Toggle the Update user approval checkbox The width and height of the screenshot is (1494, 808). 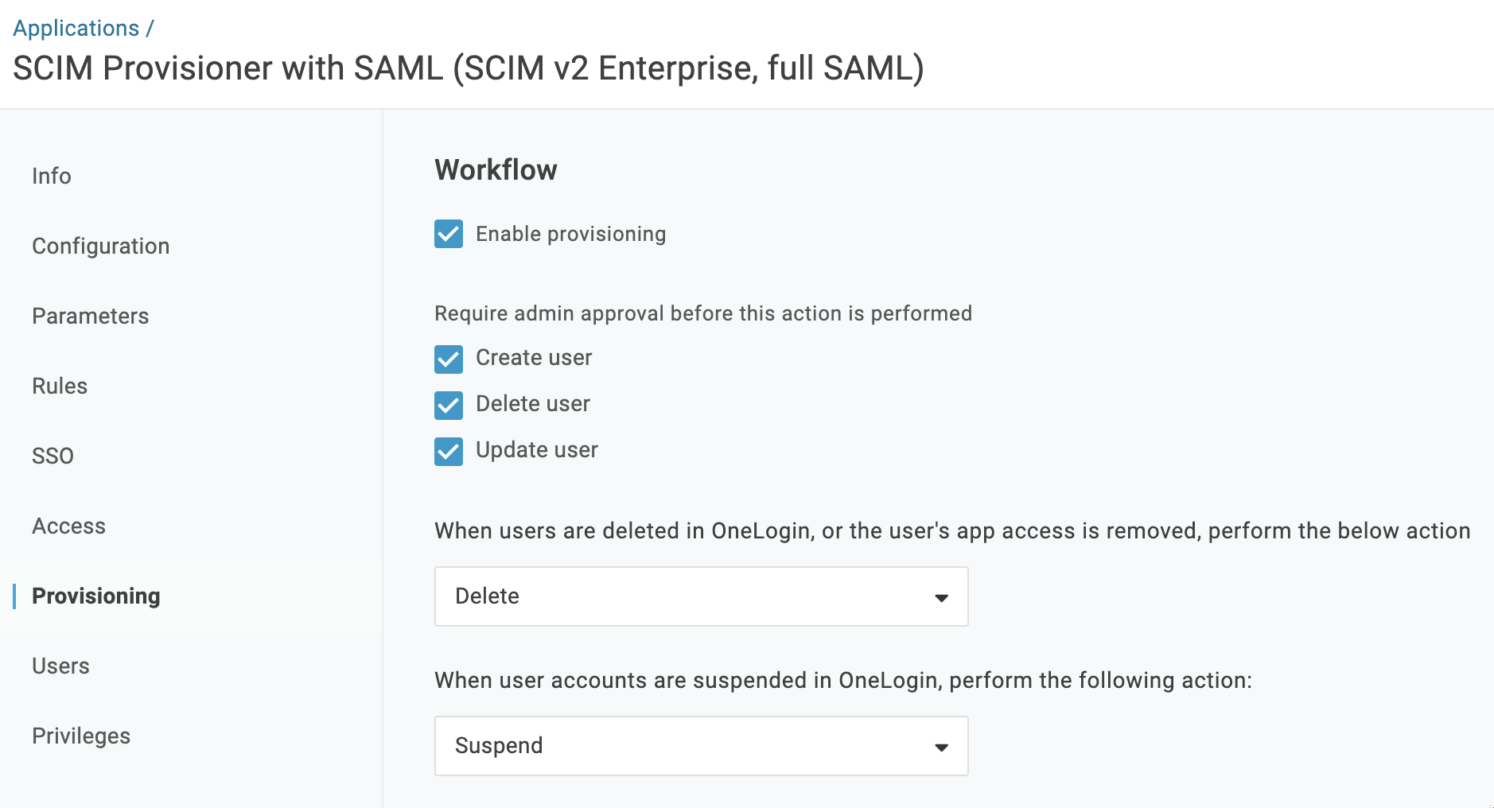coord(449,451)
